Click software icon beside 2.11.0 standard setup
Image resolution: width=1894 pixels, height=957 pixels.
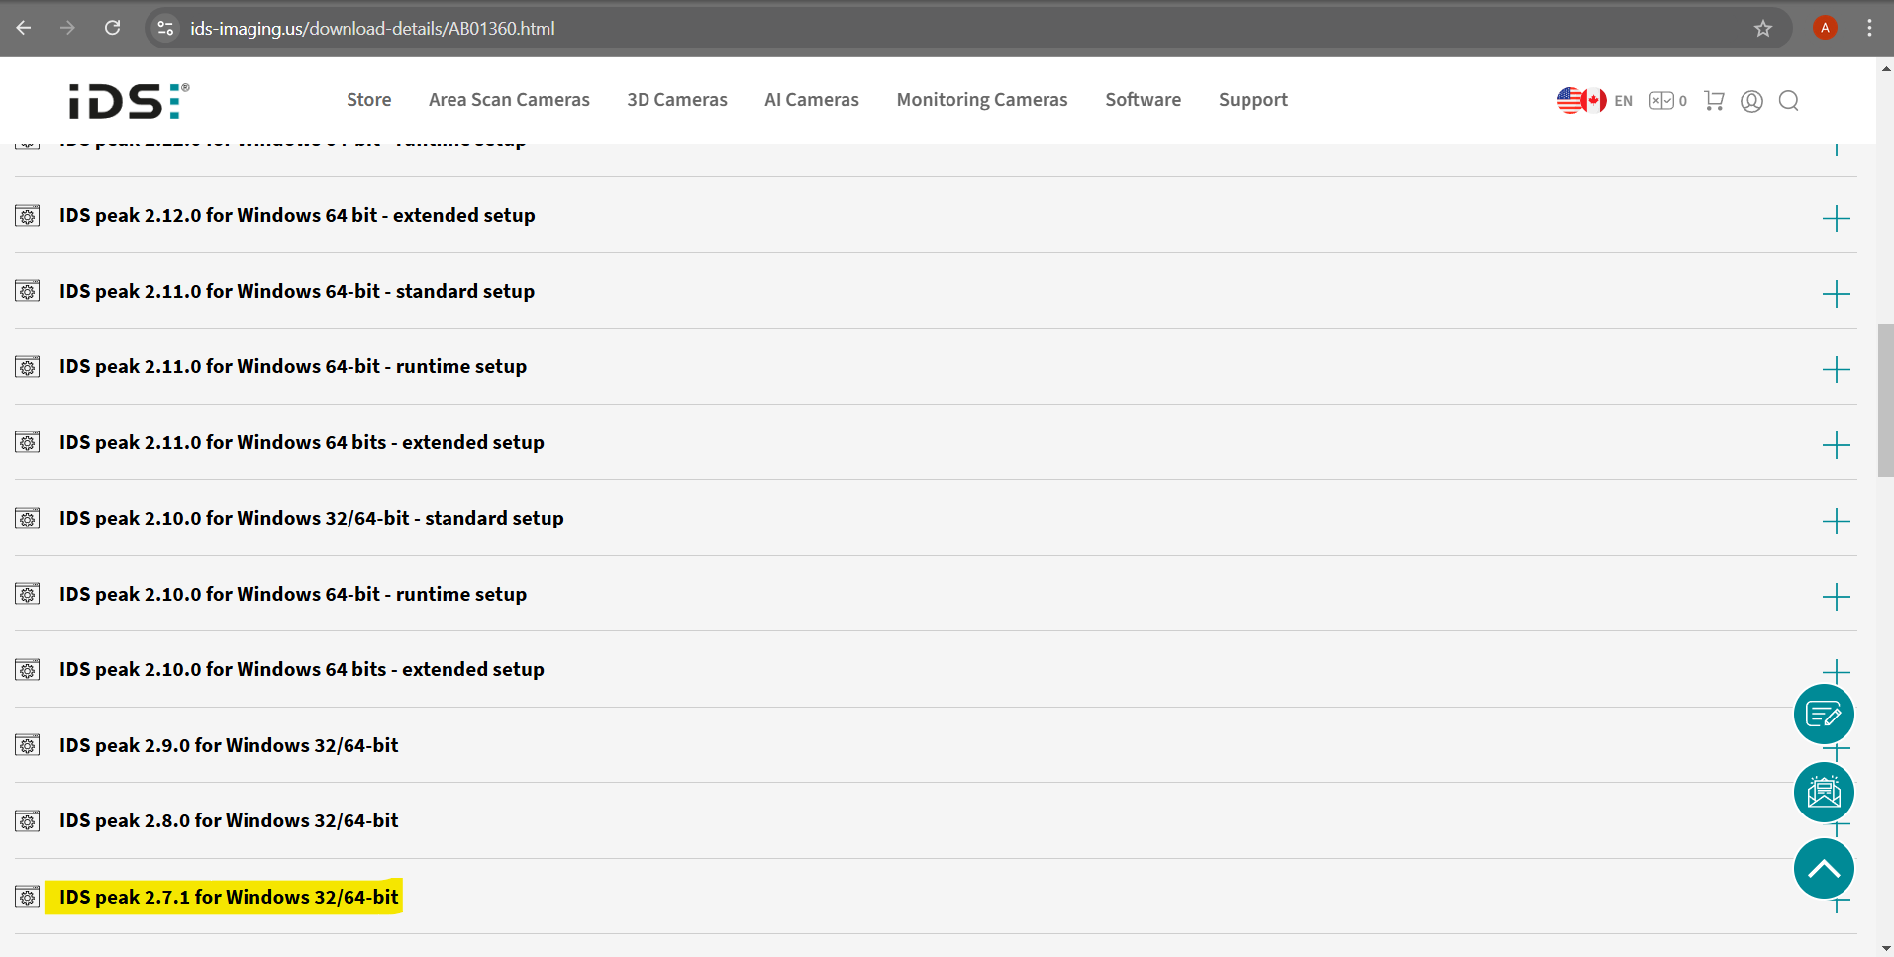28,291
